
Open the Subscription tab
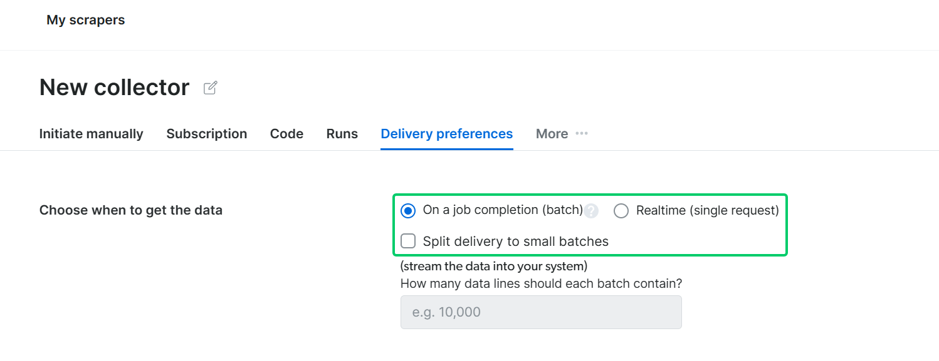(x=207, y=134)
